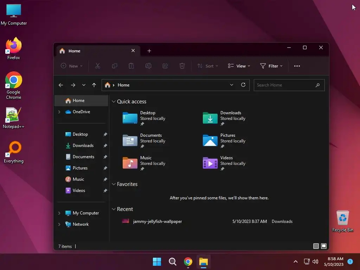Open recent locations chevron beside forward arrow
The height and width of the screenshot is (270, 360).
(x=84, y=85)
